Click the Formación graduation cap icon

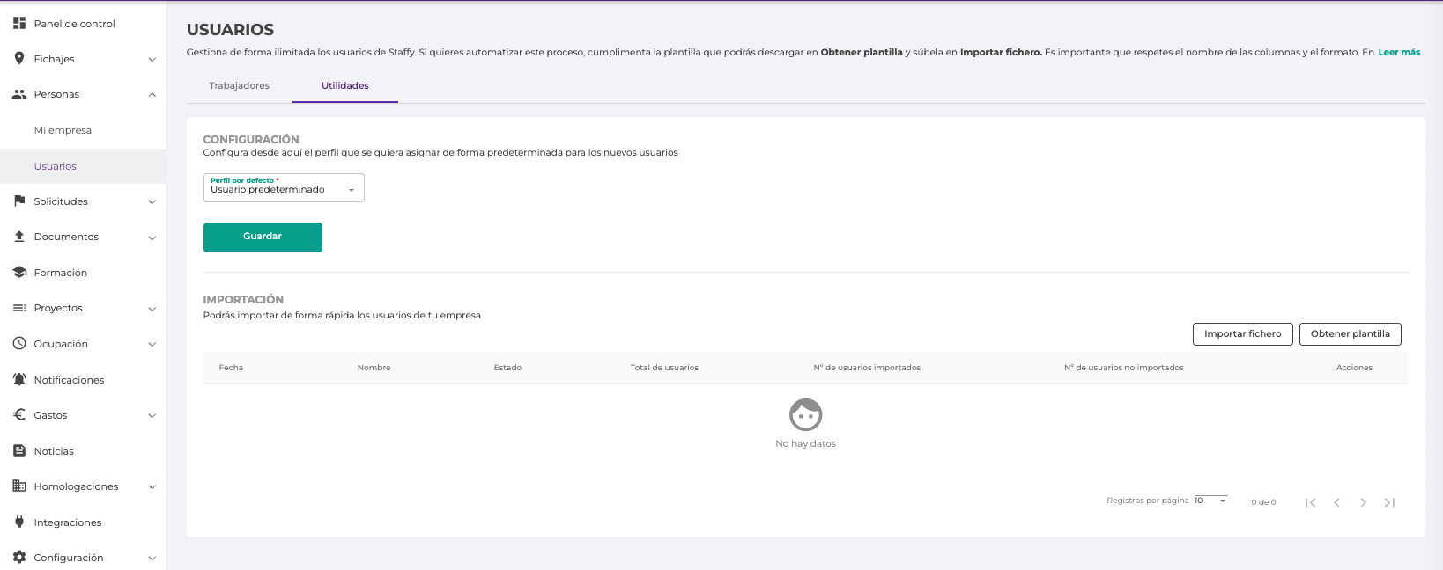click(x=19, y=273)
